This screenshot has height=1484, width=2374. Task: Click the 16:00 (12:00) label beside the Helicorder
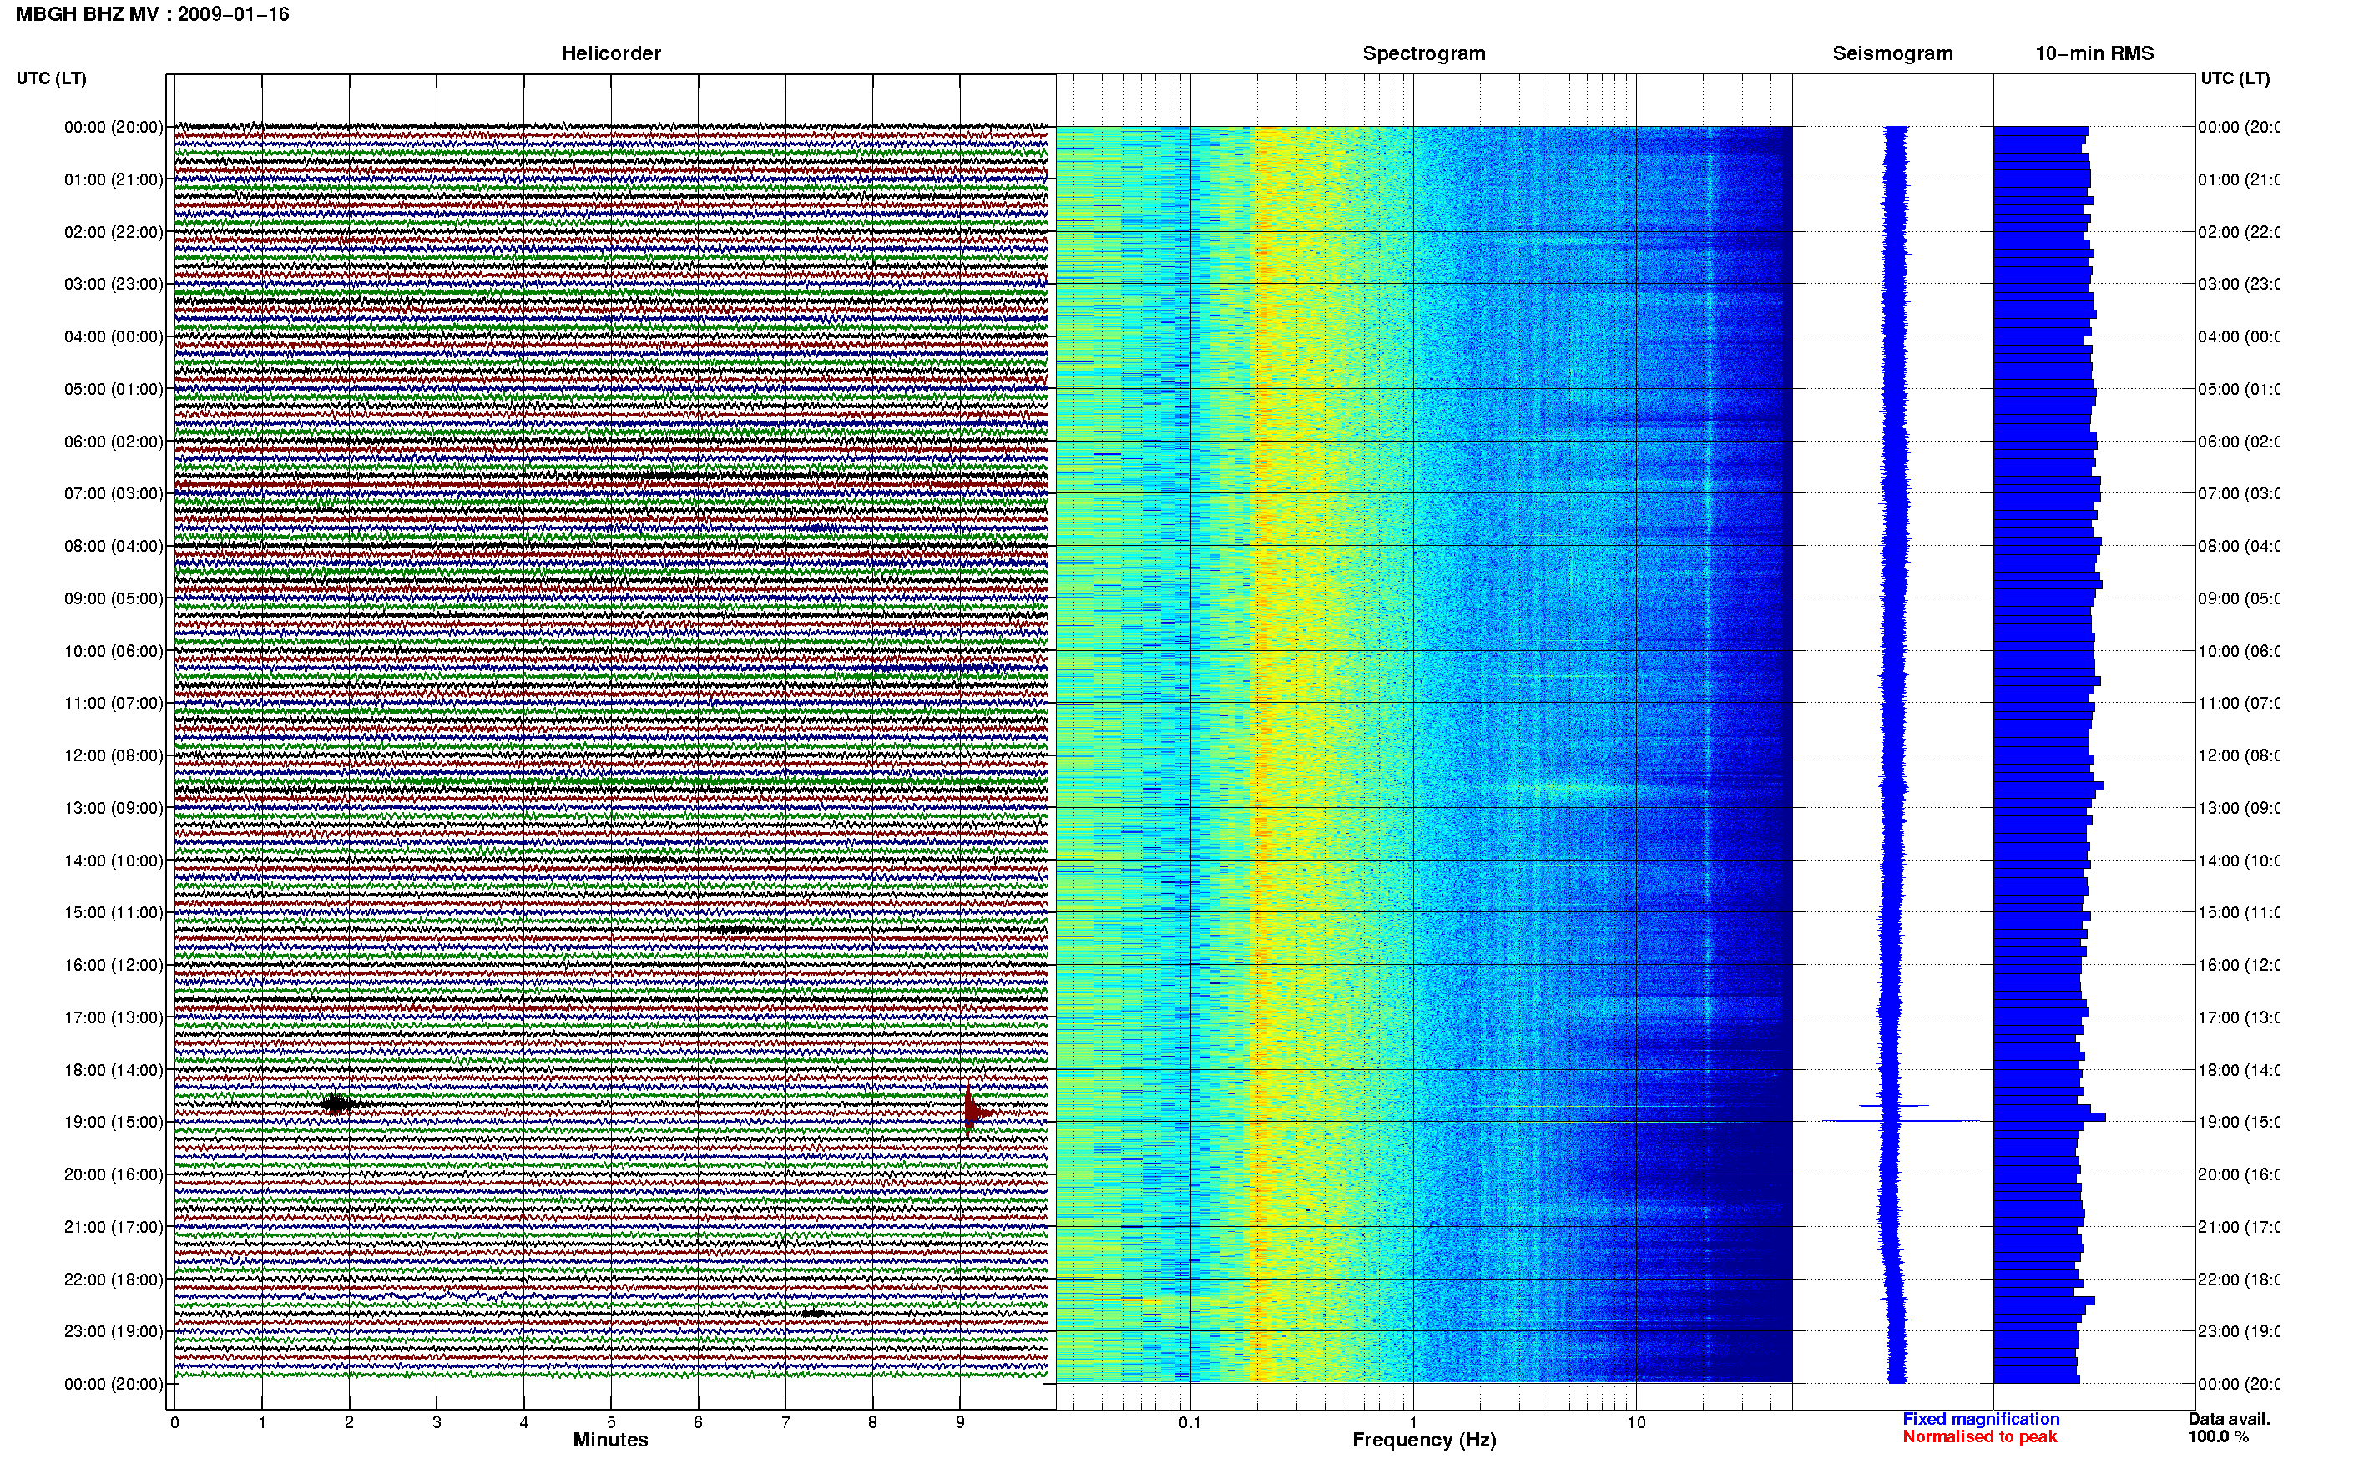[114, 966]
